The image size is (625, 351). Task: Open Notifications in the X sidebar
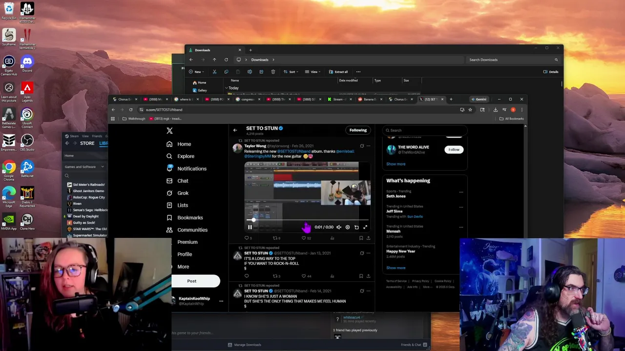click(x=187, y=169)
